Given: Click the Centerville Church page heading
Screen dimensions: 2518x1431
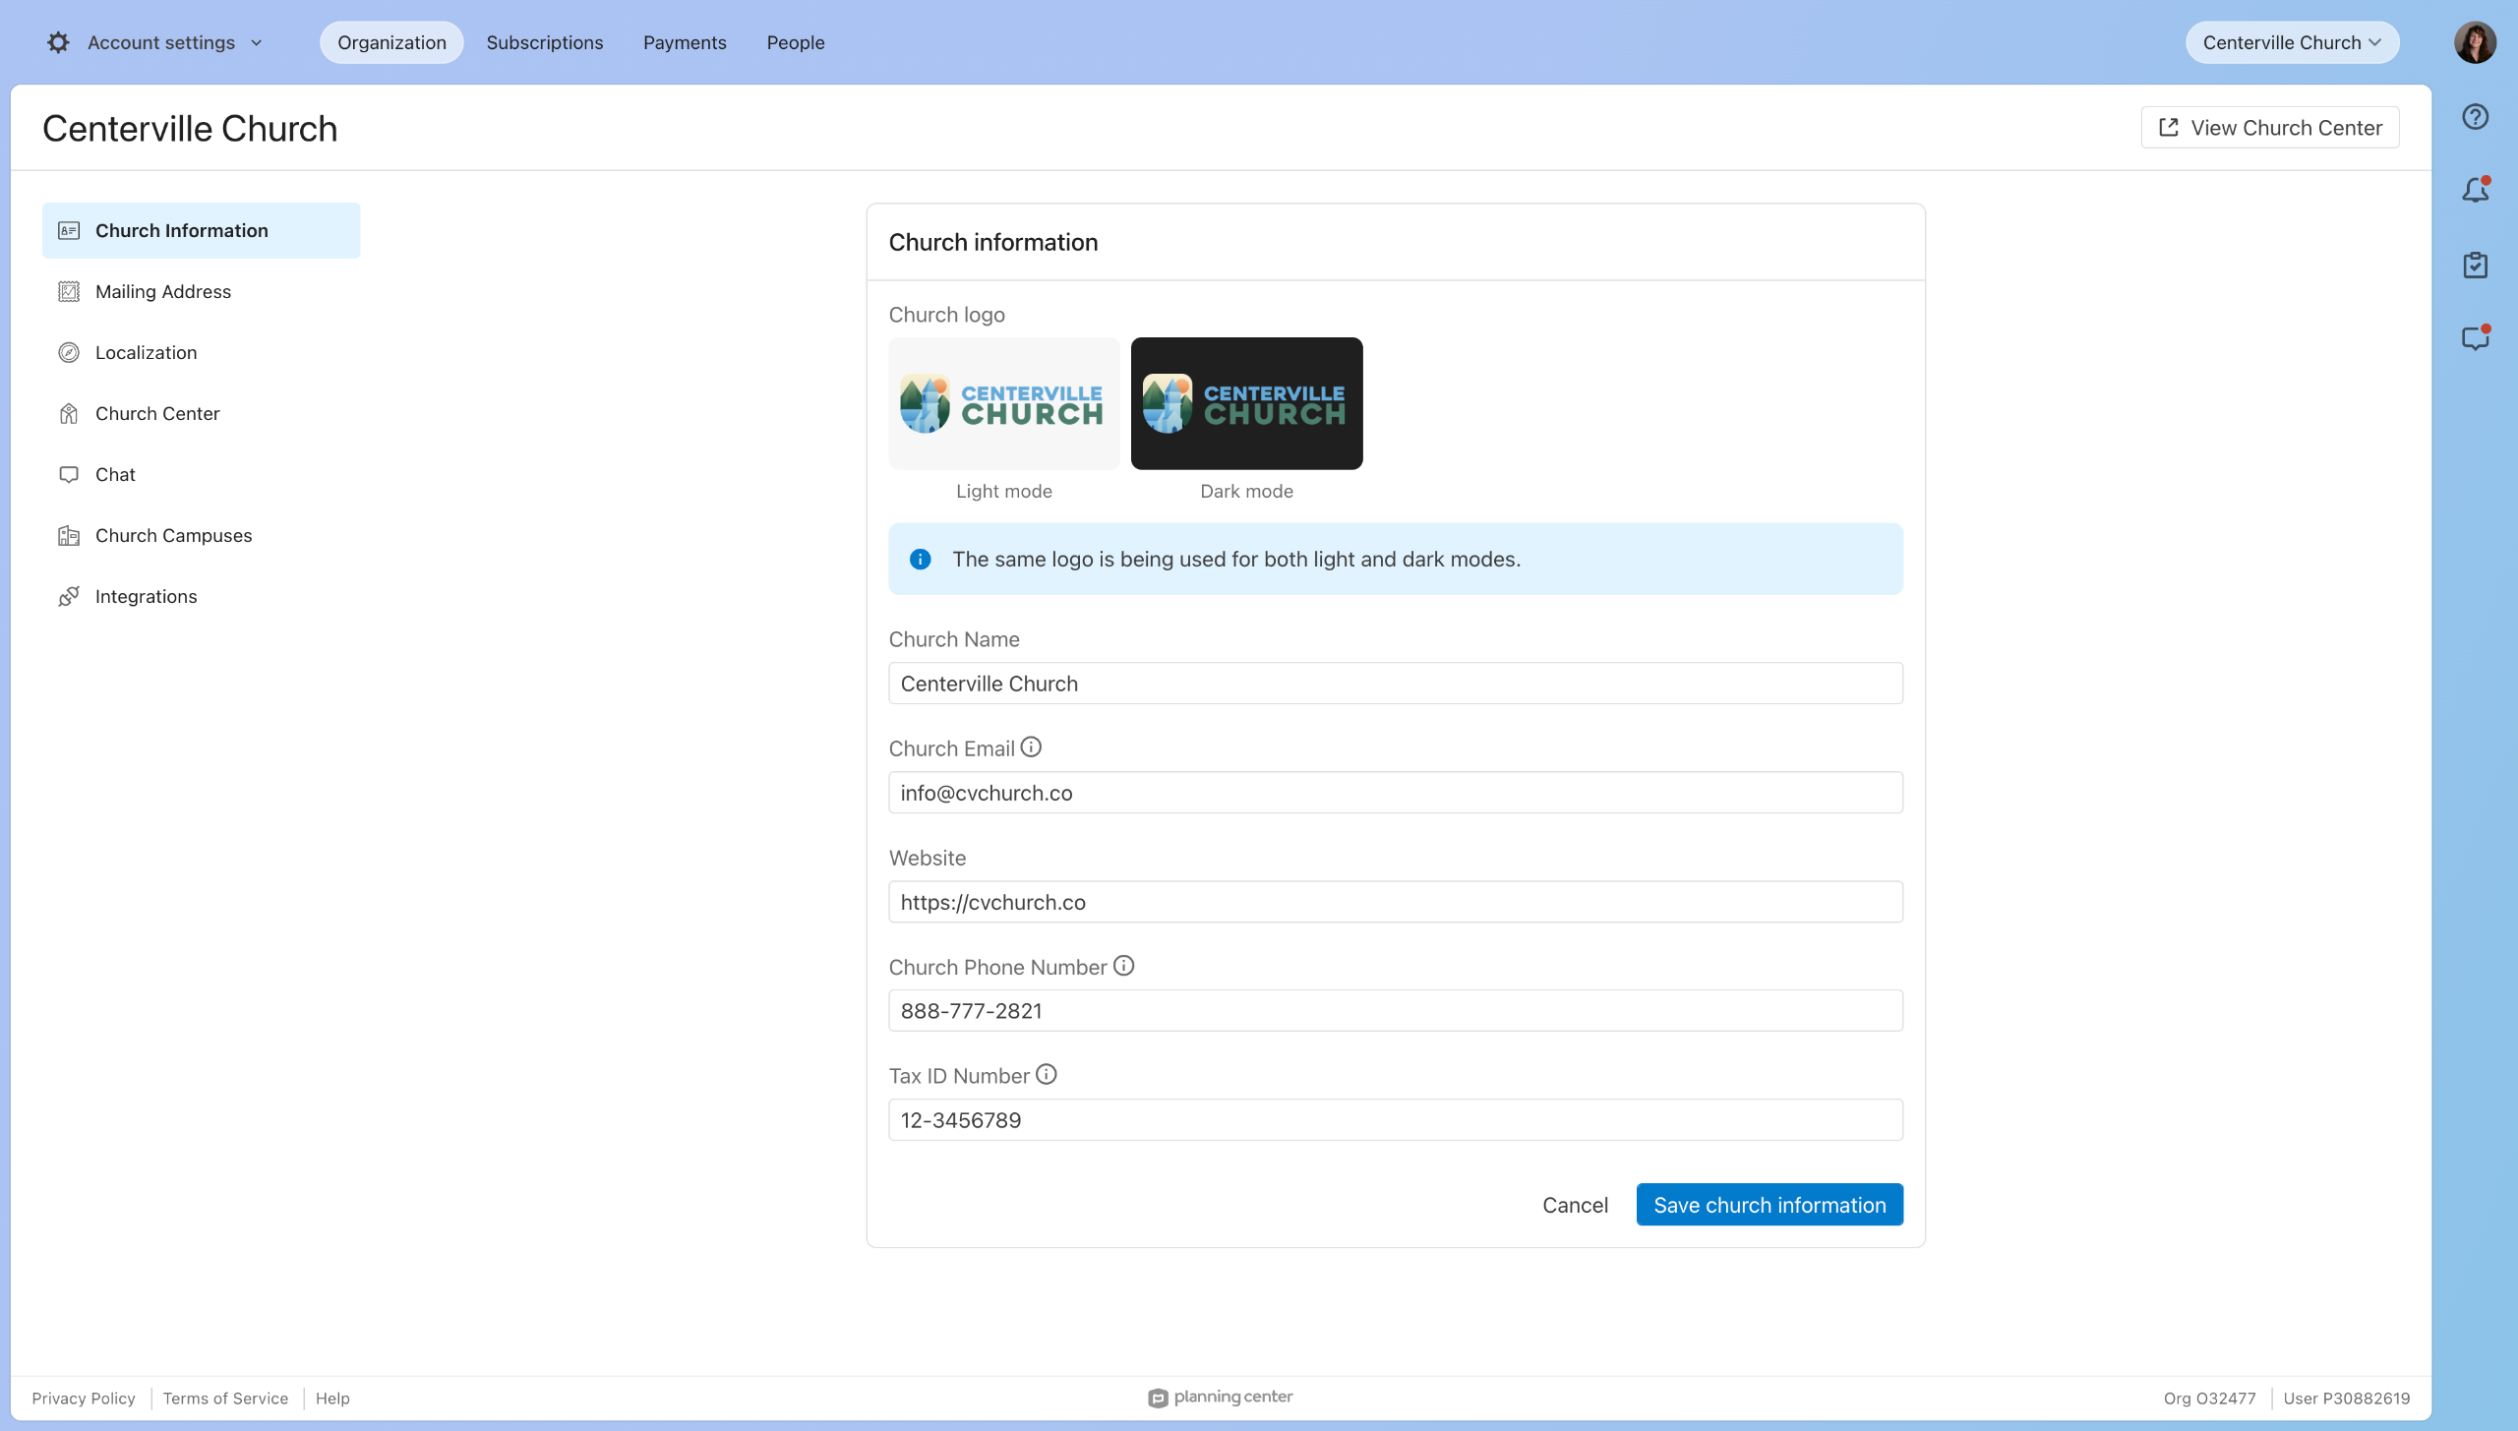Looking at the screenshot, I should point(190,129).
